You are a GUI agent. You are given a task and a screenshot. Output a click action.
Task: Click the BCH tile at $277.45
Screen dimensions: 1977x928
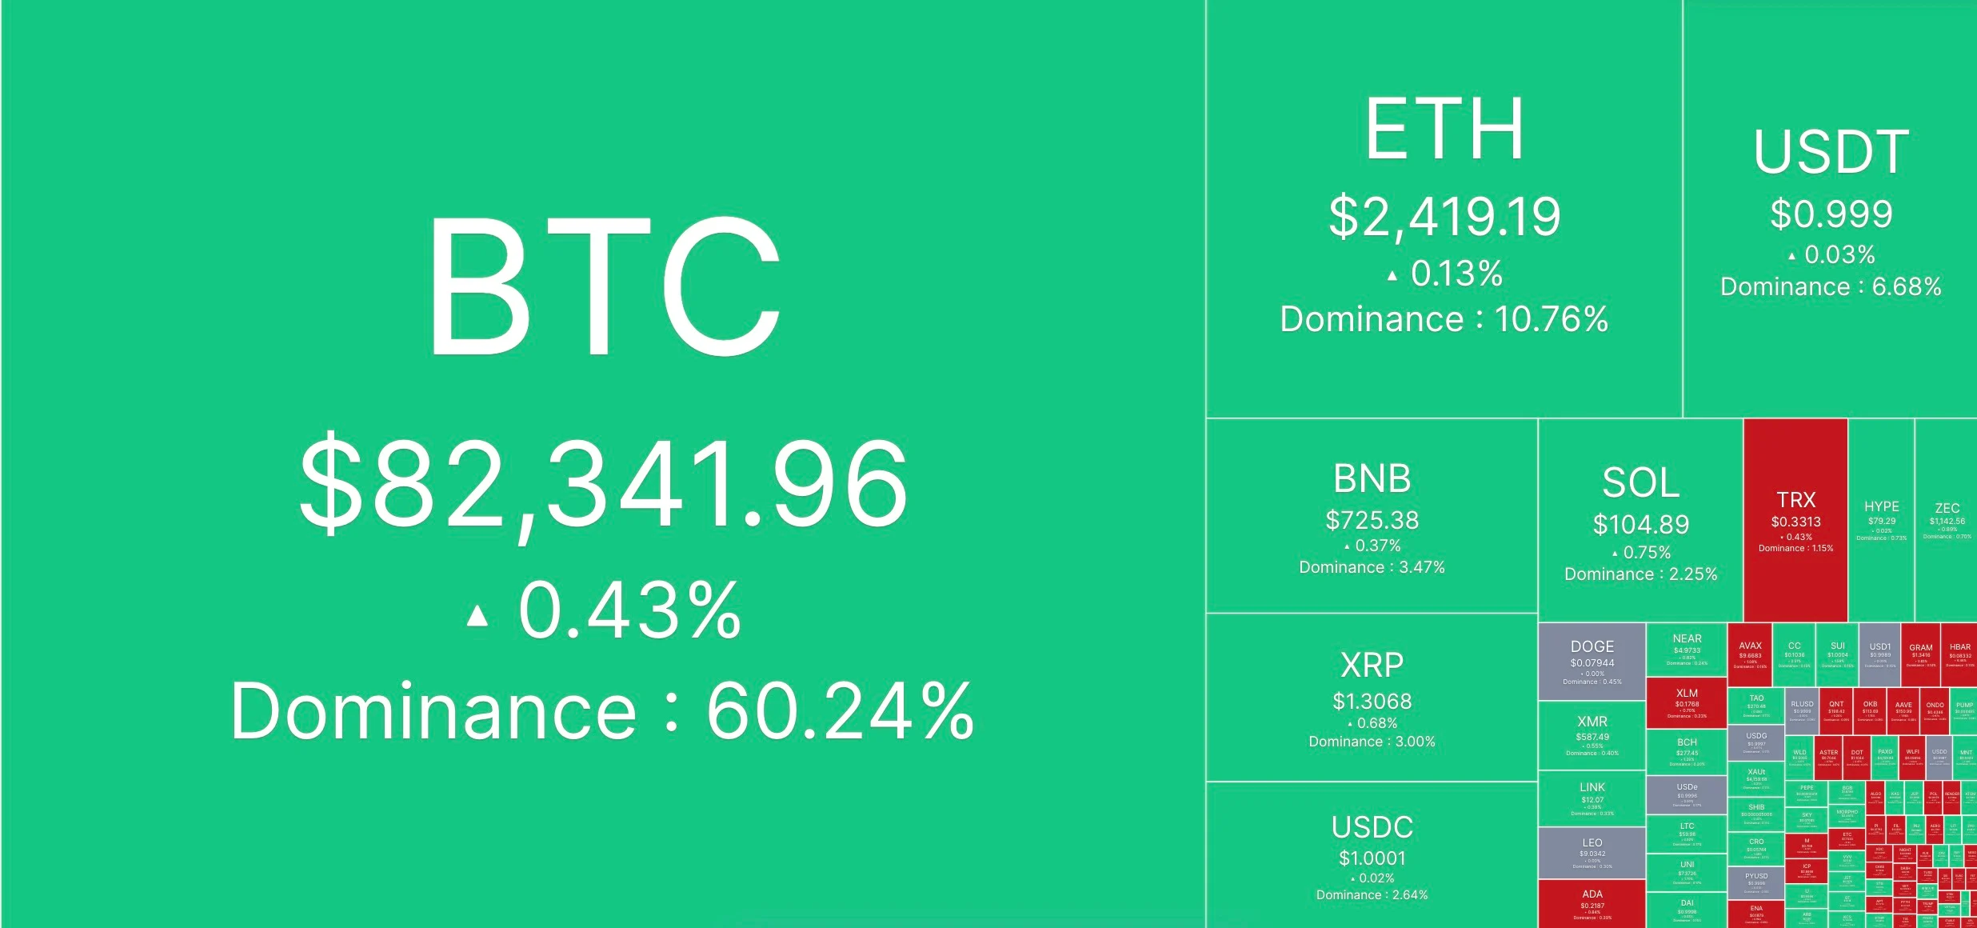pos(1687,752)
